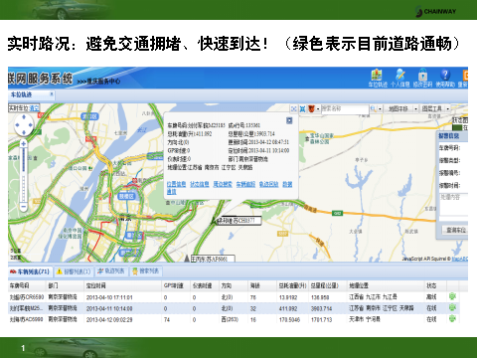Click the zoom-in plus on map slider
The image size is (477, 358).
pyautogui.click(x=23, y=144)
